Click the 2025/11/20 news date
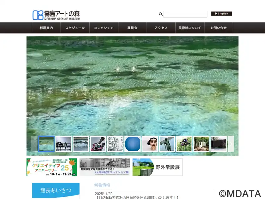265x199 pixels. click(104, 194)
